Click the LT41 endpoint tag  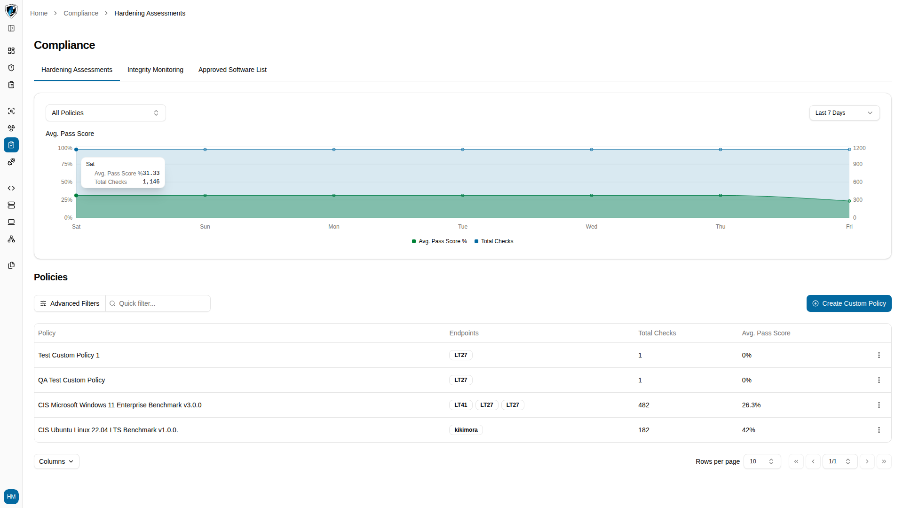pyautogui.click(x=461, y=405)
